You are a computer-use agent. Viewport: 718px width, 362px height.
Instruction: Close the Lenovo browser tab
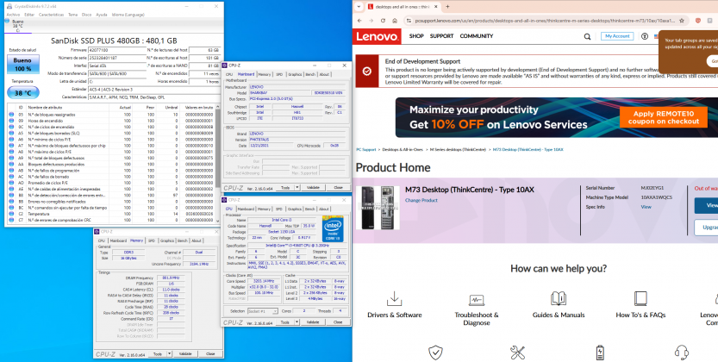(x=436, y=7)
